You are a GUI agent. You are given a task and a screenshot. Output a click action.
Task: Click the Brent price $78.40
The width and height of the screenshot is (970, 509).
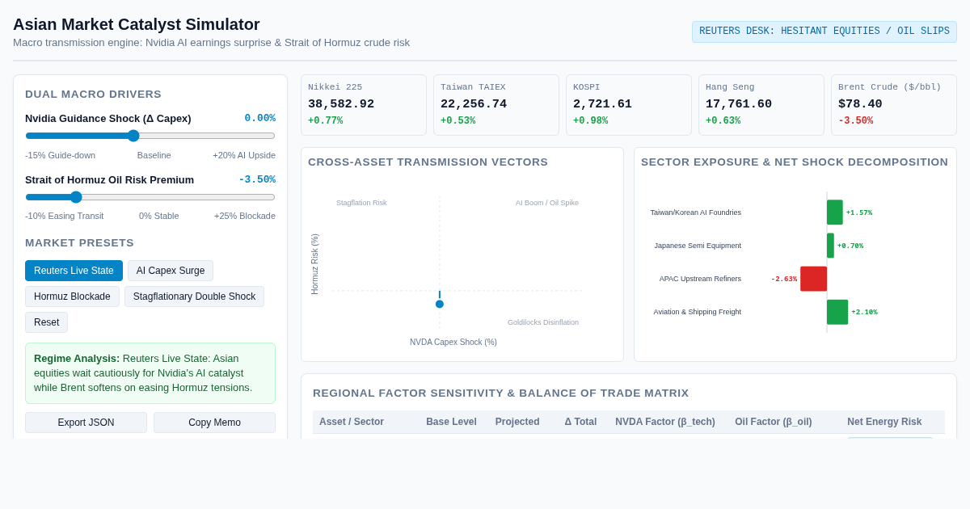(x=860, y=104)
